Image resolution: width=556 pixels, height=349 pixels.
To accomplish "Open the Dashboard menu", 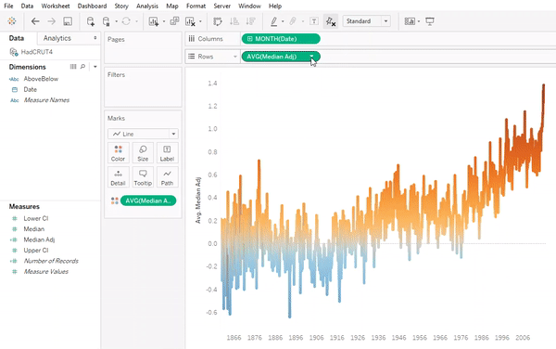I will pos(92,6).
